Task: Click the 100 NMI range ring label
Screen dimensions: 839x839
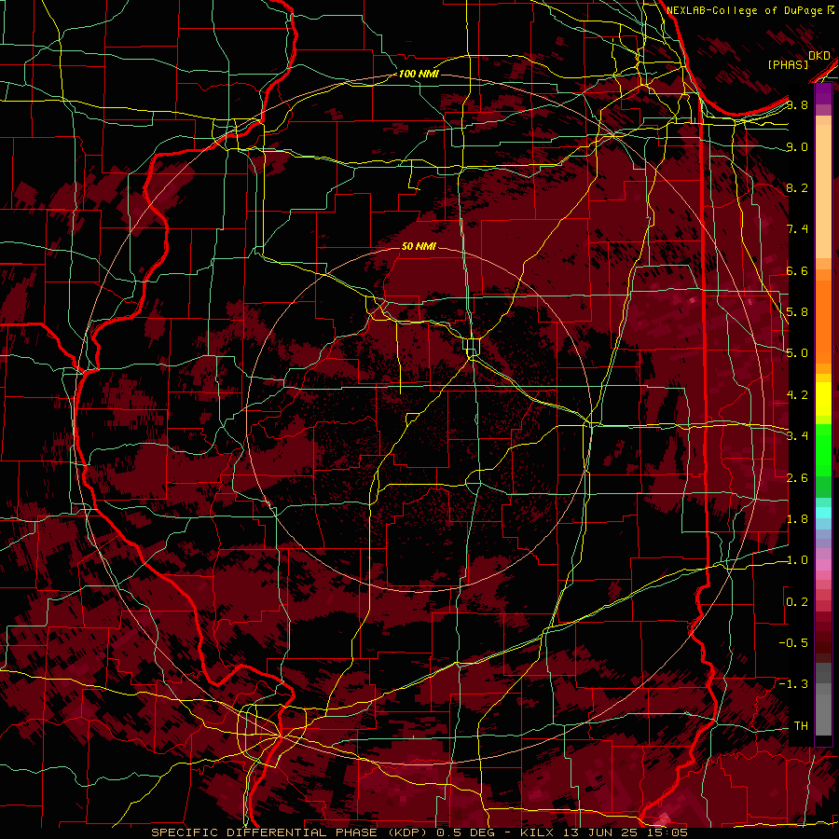Action: click(419, 74)
